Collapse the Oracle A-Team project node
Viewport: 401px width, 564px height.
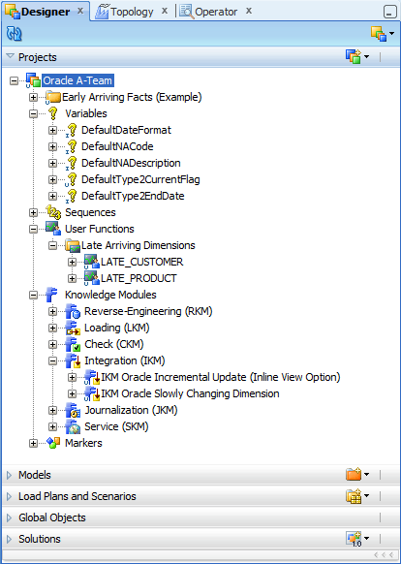click(14, 80)
